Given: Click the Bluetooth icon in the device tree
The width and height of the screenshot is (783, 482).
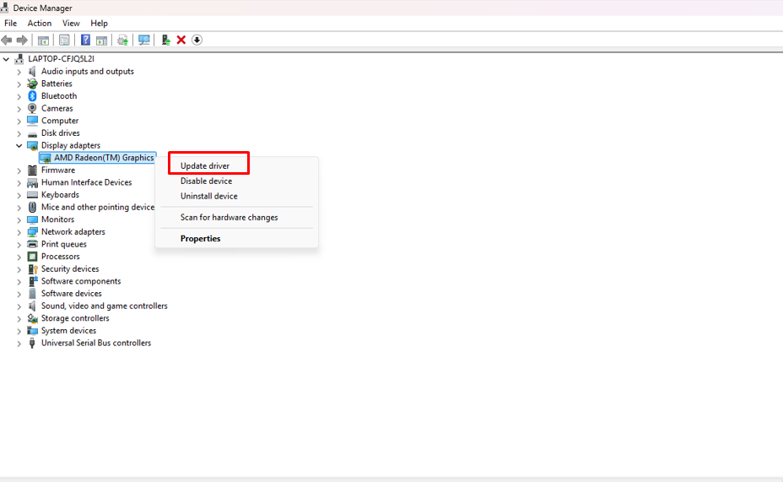Looking at the screenshot, I should [x=33, y=96].
